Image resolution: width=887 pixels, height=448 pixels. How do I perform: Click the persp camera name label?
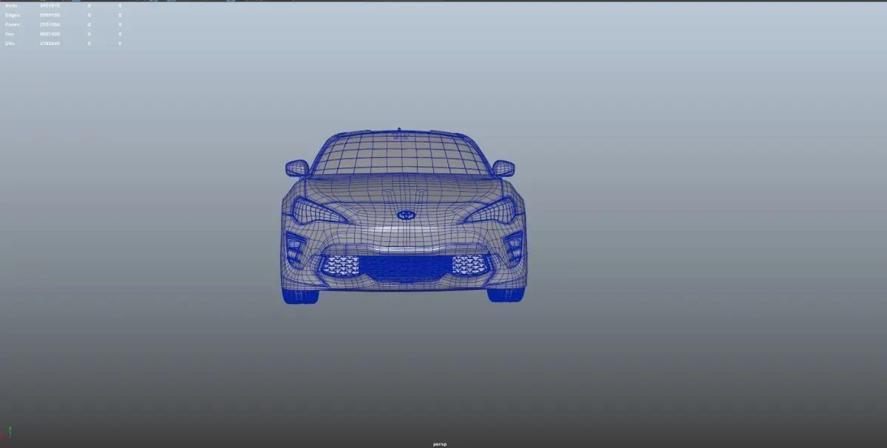tap(440, 444)
